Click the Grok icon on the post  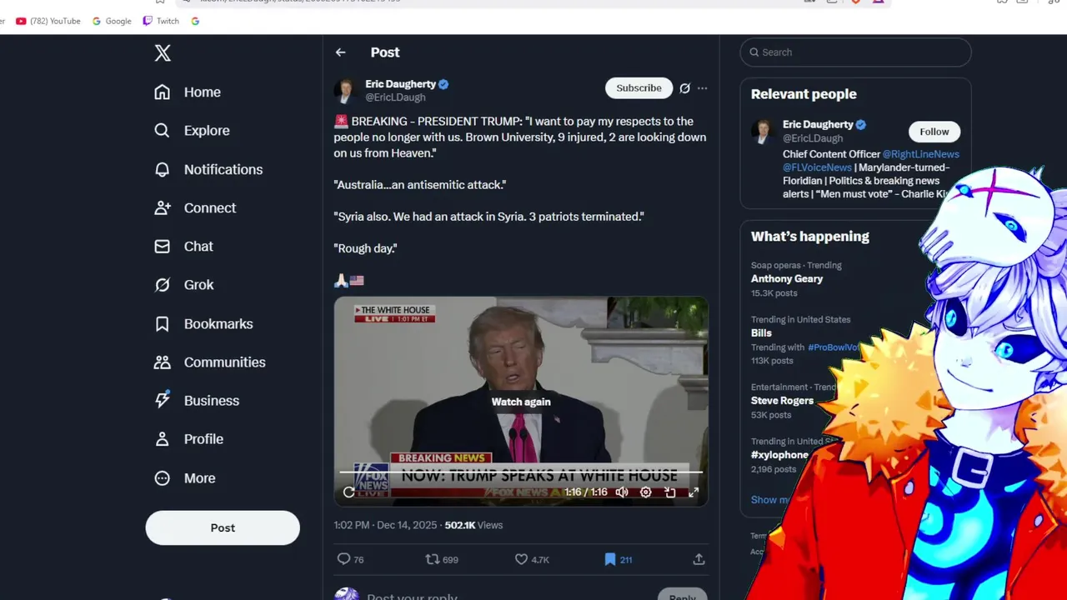(x=684, y=87)
